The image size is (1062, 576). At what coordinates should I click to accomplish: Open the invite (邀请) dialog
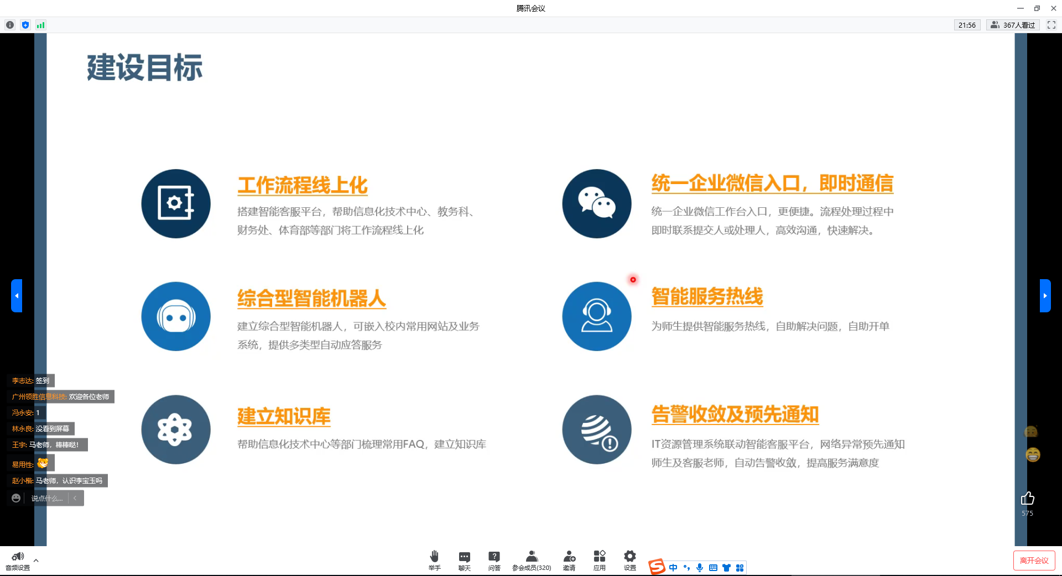(569, 559)
